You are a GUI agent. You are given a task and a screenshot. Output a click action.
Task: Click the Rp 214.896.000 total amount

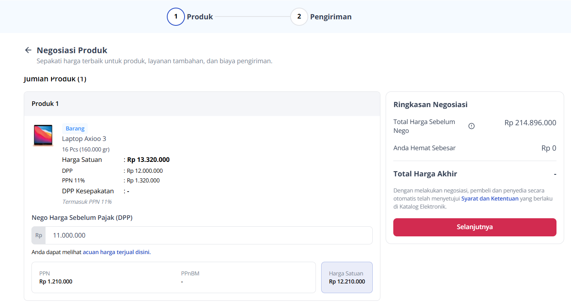click(530, 122)
